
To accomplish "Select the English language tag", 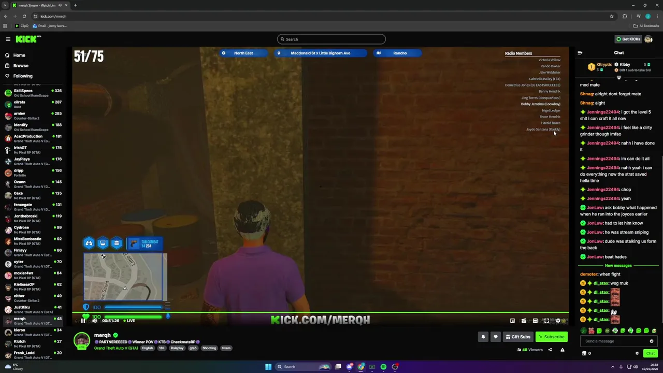I will click(148, 348).
